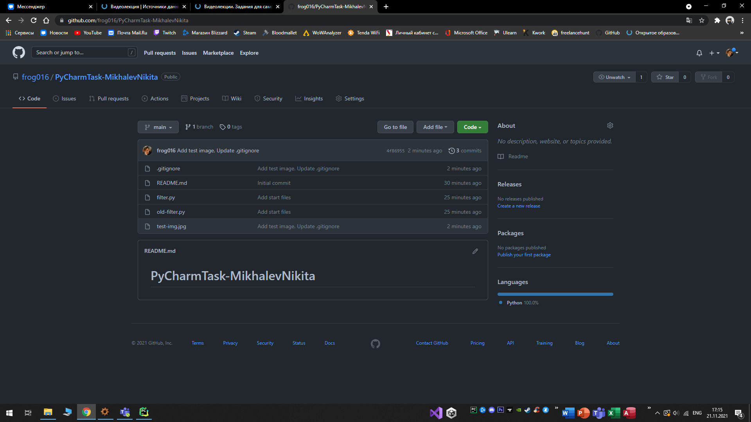
Task: Open the user avatar menu
Action: coord(732,52)
